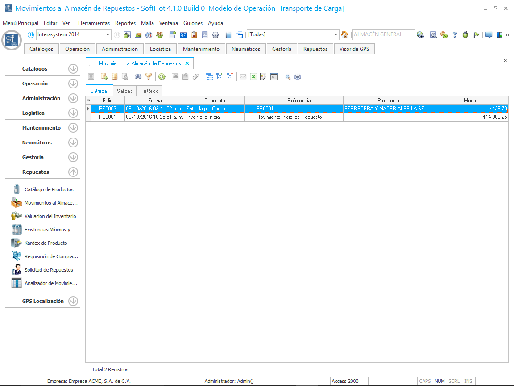The image size is (514, 386).
Task: Open Valuación del Inventario link
Action: coord(50,216)
